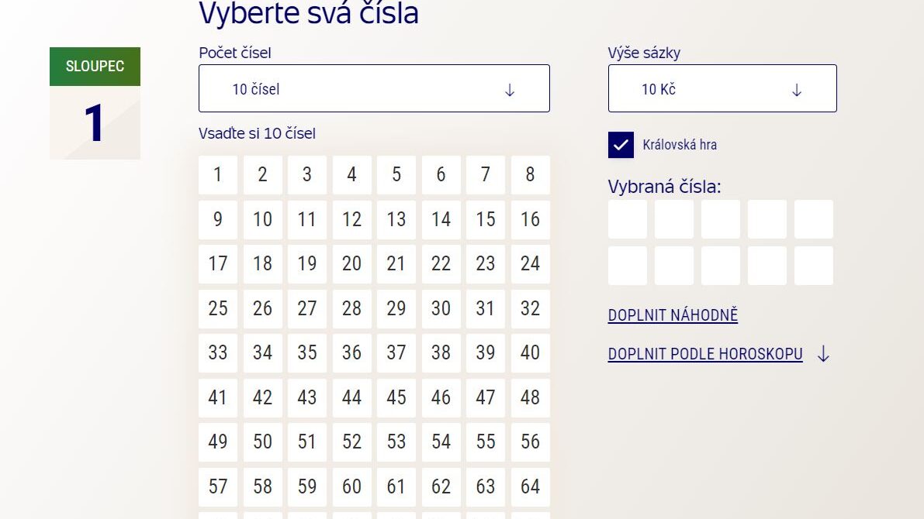Select number 64 in the grid
The height and width of the screenshot is (519, 924).
530,486
